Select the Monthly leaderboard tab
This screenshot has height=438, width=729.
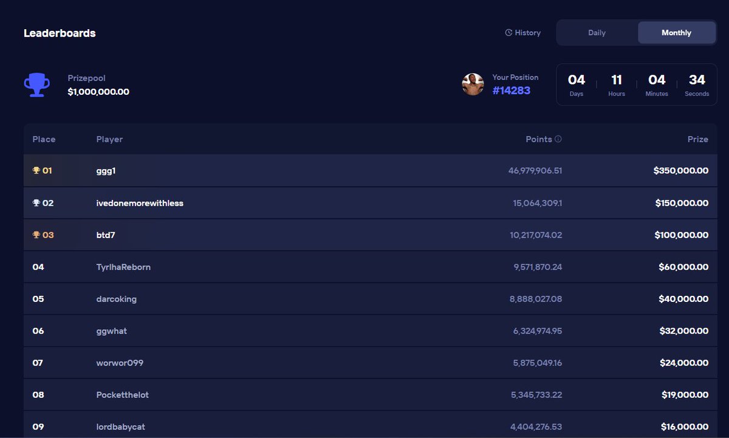pos(677,33)
